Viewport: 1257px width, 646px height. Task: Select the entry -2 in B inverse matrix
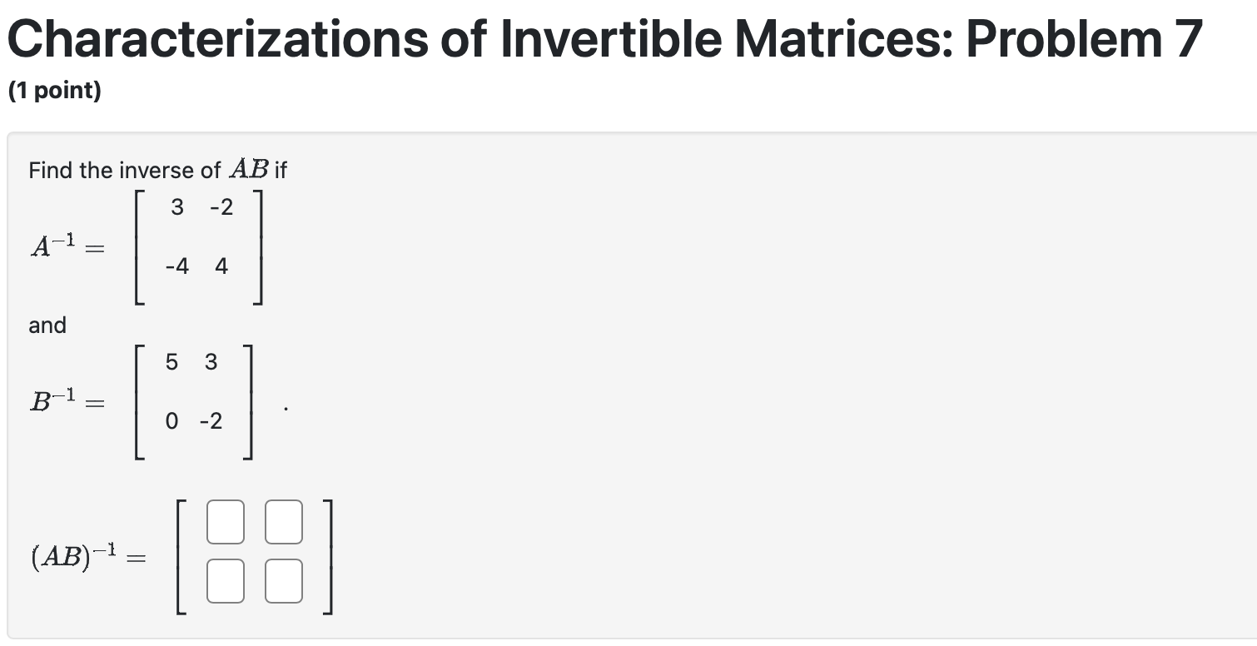(x=212, y=421)
